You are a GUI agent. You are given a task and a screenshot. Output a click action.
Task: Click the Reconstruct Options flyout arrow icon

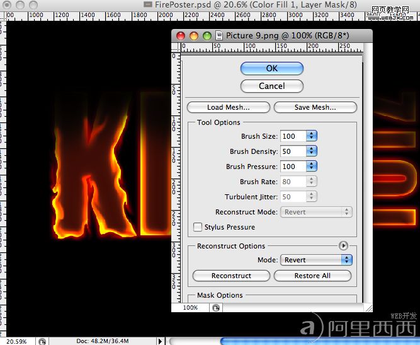343,245
